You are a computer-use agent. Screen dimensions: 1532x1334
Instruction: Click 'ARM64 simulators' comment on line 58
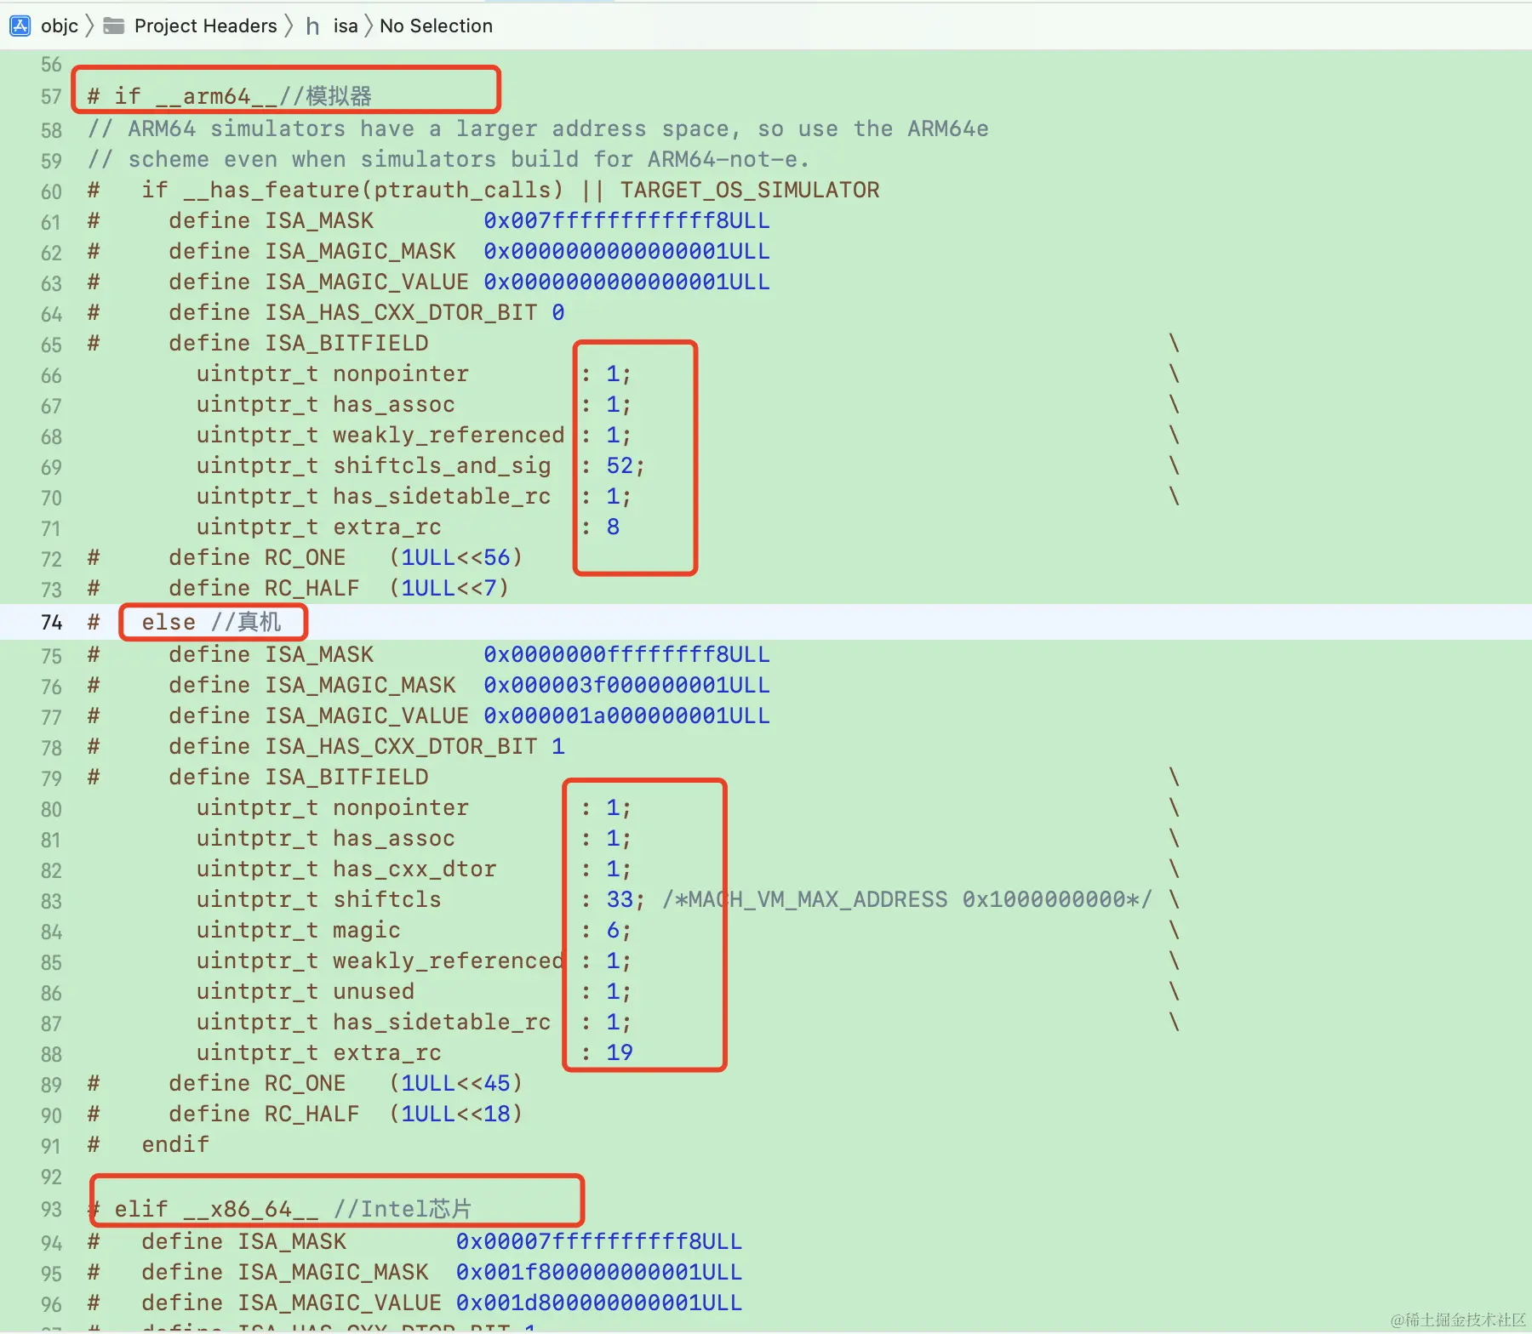(237, 128)
